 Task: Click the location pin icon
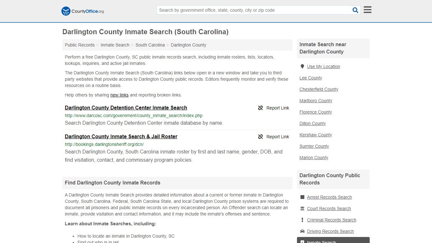pyautogui.click(x=302, y=66)
